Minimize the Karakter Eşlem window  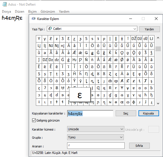(131, 19)
